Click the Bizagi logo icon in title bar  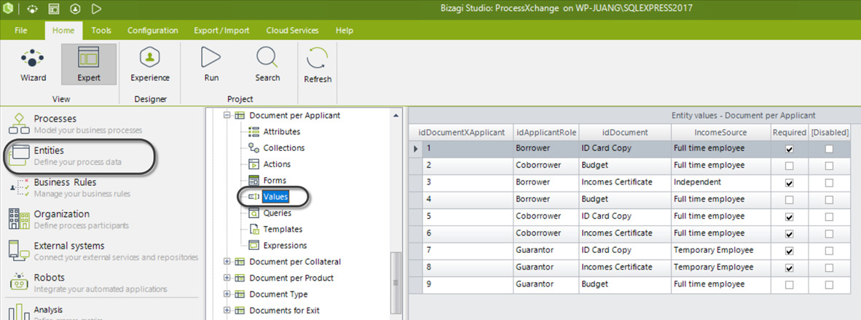pyautogui.click(x=8, y=8)
